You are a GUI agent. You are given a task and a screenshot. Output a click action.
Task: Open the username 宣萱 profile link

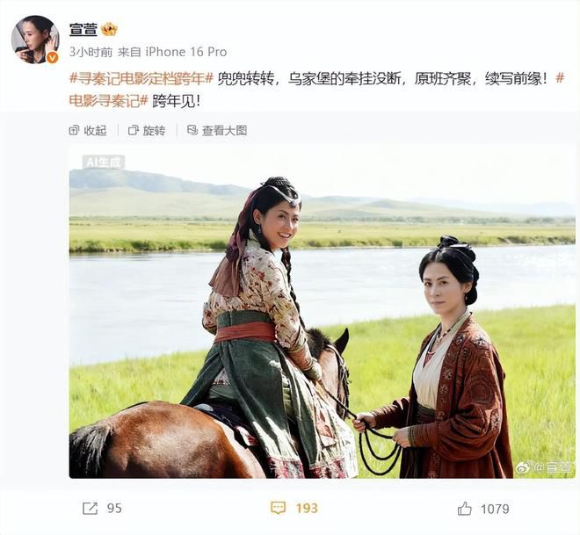click(x=83, y=29)
